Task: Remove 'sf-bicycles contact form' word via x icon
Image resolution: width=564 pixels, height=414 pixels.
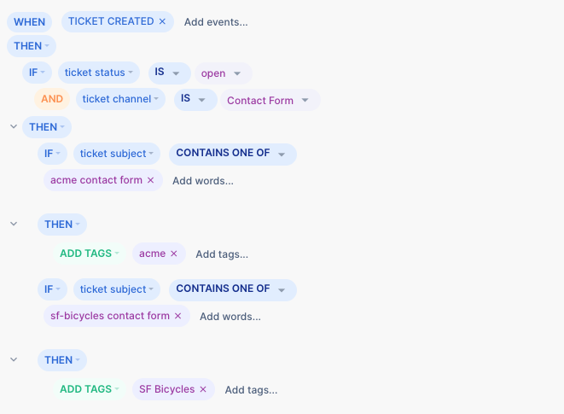Action: [x=177, y=316]
